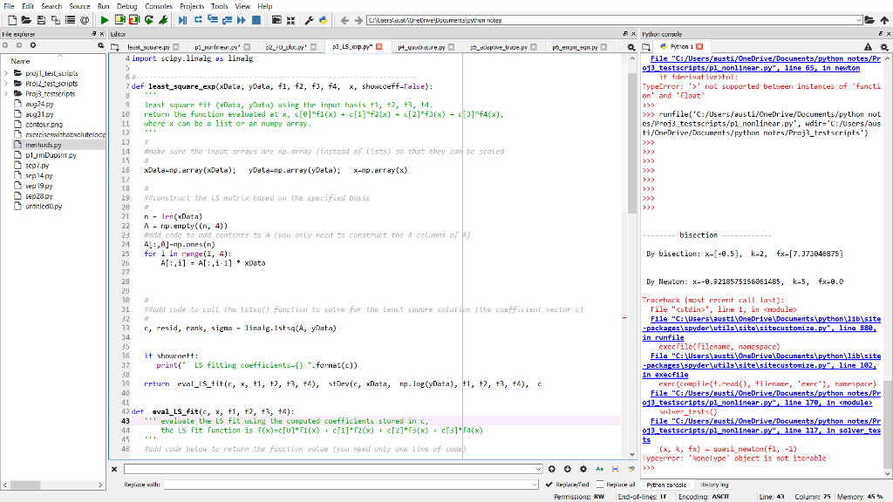Click the Debug file toolbar icon
Image resolution: width=893 pixels, height=502 pixels.
click(x=181, y=19)
